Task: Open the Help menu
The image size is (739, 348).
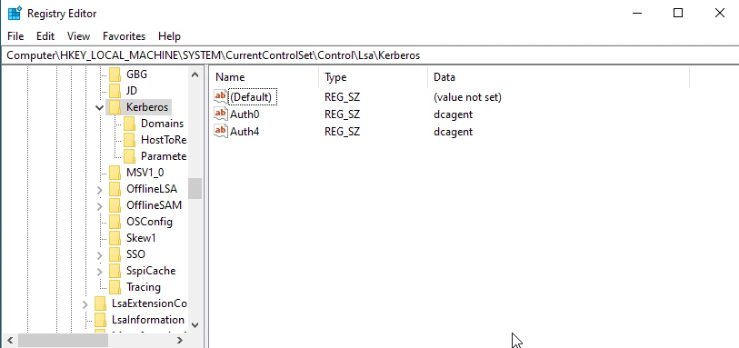Action: coord(169,36)
